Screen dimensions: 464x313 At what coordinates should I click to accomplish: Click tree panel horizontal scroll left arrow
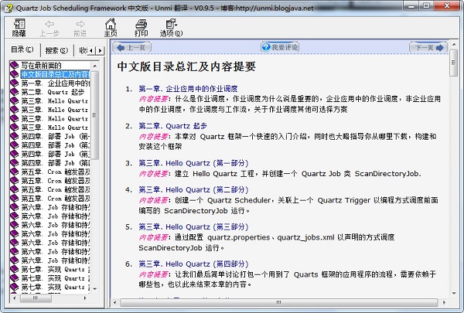[x=15, y=298]
